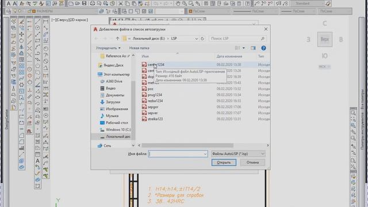This screenshot has width=368, height=207.
Task: Select the layer lightbulb icon near РАЗМЕРЫ
Action: point(15,11)
